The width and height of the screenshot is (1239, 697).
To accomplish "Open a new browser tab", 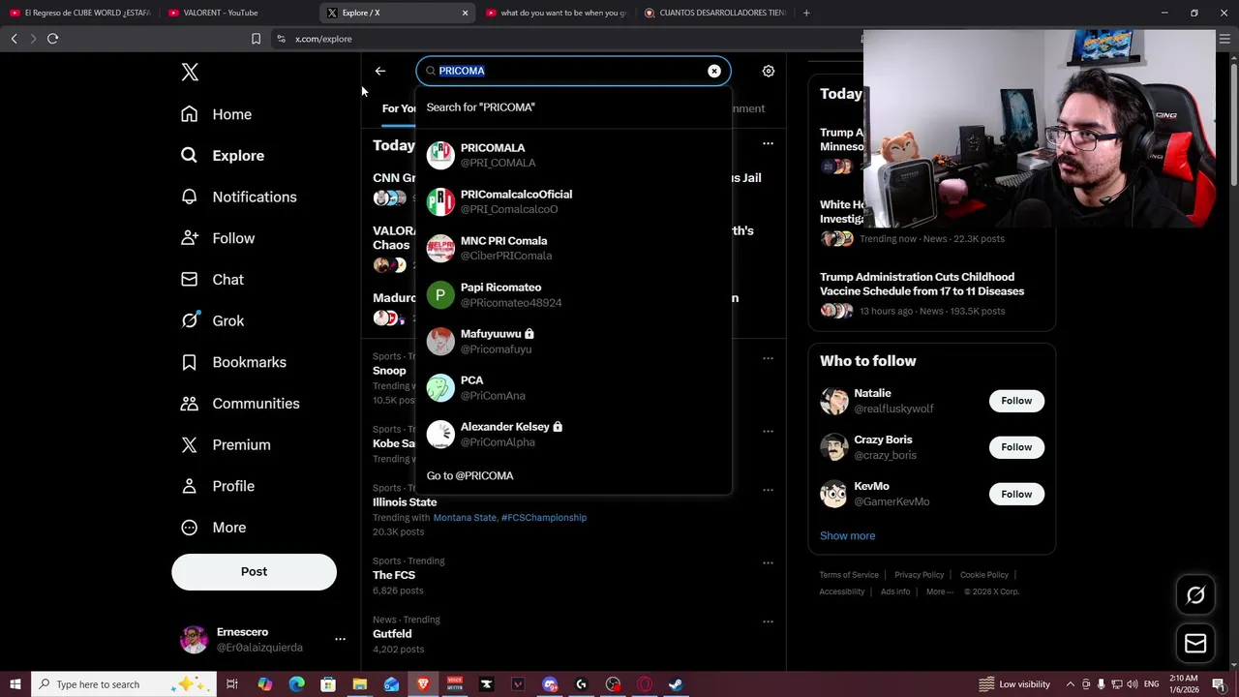I will click(806, 13).
